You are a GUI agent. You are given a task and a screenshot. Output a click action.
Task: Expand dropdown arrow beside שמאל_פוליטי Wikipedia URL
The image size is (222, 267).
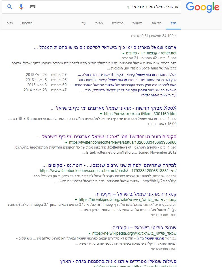click(89, 234)
